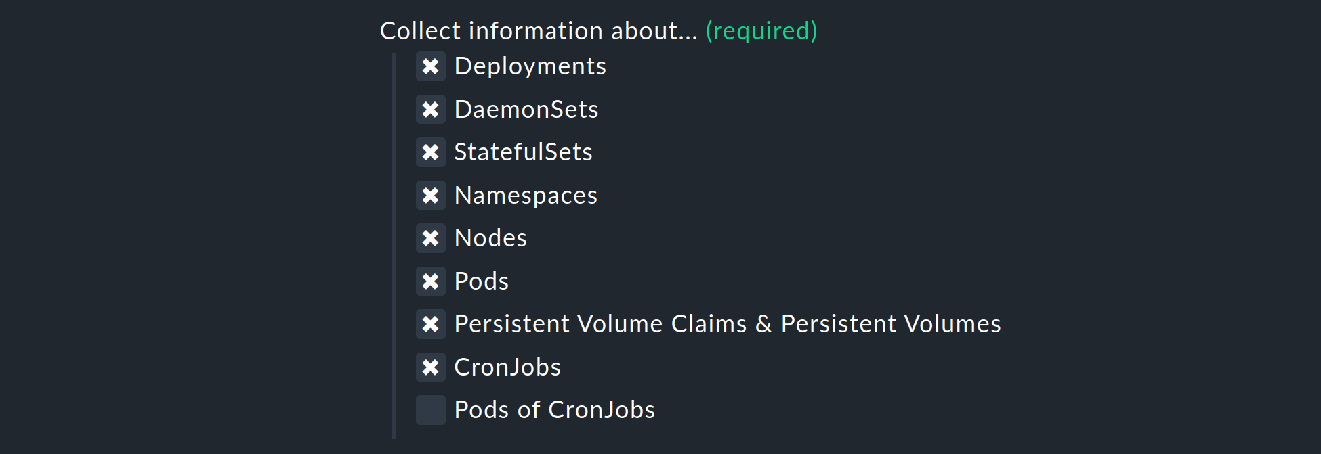Click the StatefulSets label text
The image size is (1321, 454).
pyautogui.click(x=523, y=152)
